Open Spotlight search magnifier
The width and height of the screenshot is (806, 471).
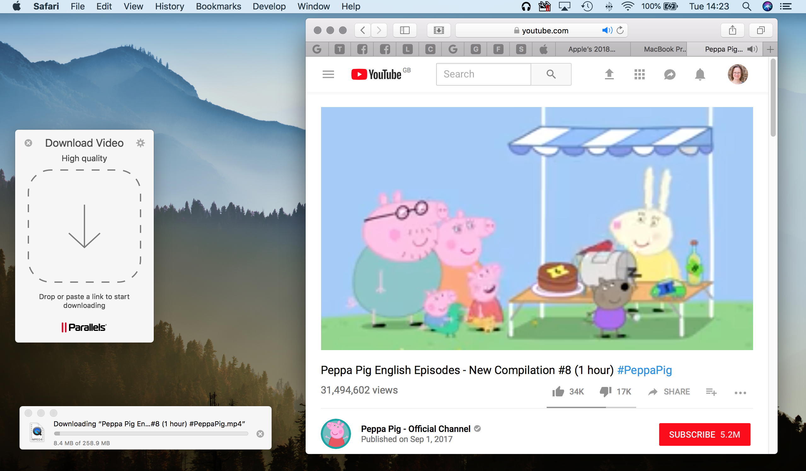[x=746, y=6]
